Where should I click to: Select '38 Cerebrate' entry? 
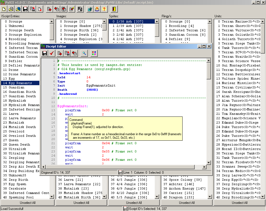[25, 189]
